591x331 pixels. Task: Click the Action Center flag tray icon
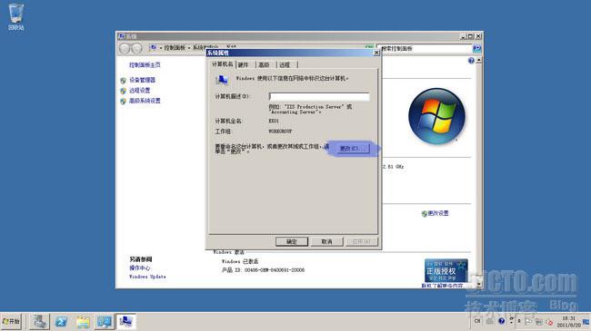coord(528,322)
